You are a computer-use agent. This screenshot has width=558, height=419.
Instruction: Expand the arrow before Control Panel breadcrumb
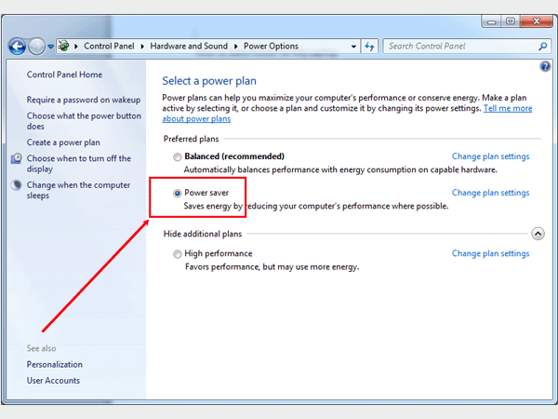(x=76, y=47)
